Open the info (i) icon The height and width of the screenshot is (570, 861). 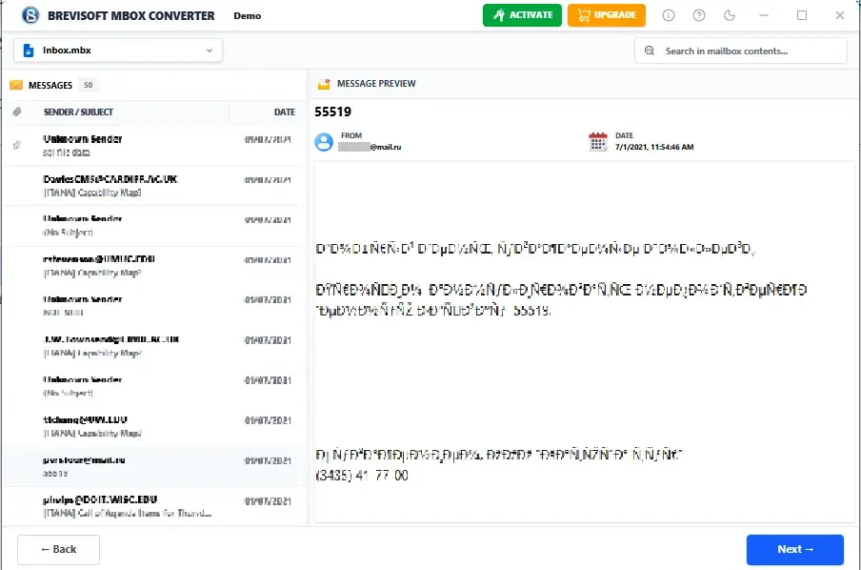click(x=669, y=15)
